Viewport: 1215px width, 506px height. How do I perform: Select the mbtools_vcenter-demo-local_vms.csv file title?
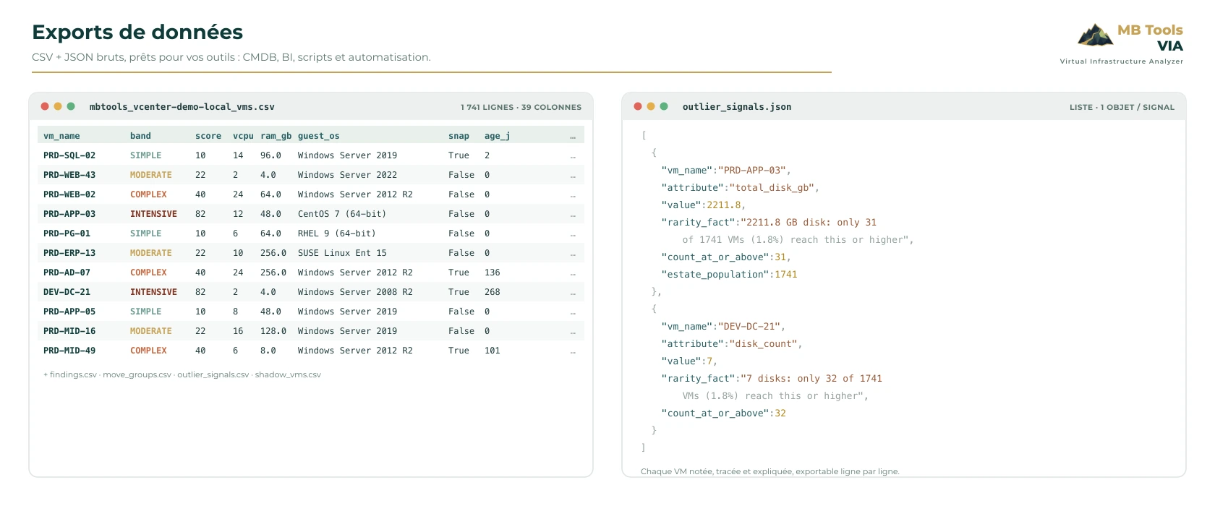coord(182,107)
